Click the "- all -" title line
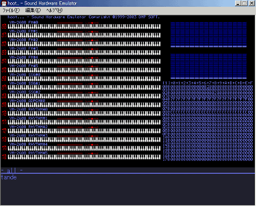This screenshot has width=256, height=206. point(12,170)
